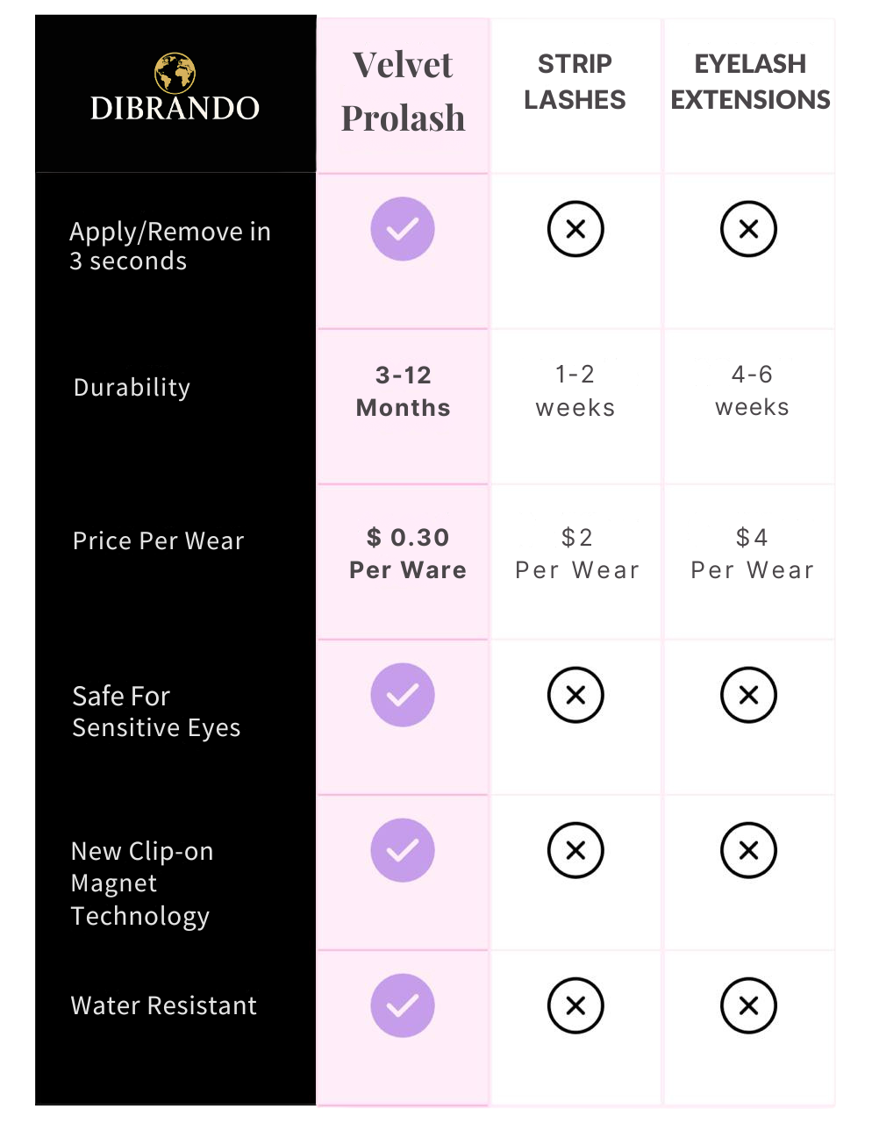Click the Price Per Wear row label
872x1123 pixels.
coord(158,541)
